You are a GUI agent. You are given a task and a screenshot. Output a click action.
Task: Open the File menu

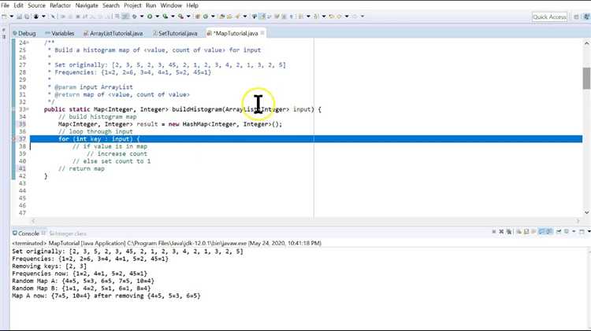tap(5, 6)
